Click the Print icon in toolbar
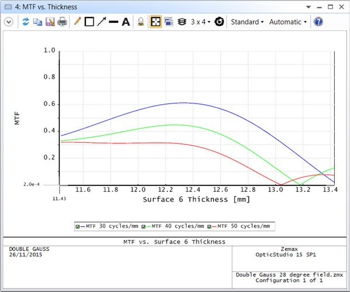This screenshot has height=292, width=350. pos(62,22)
